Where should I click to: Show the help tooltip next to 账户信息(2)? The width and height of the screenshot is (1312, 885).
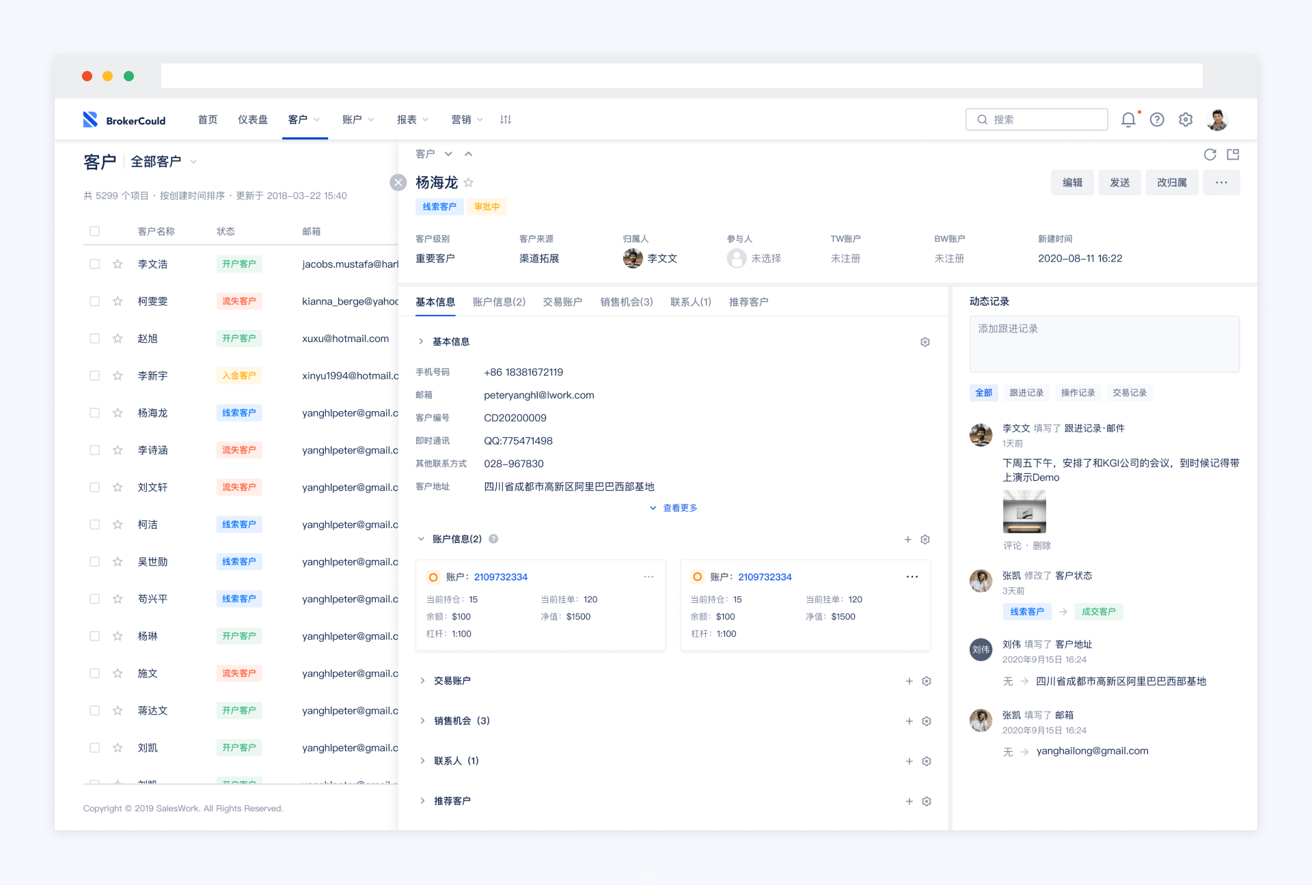[493, 539]
